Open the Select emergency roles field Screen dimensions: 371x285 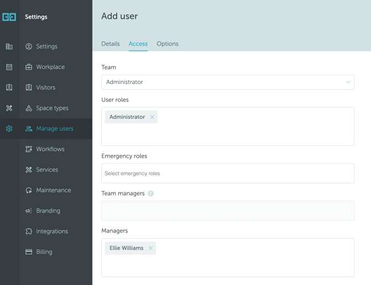pos(228,174)
